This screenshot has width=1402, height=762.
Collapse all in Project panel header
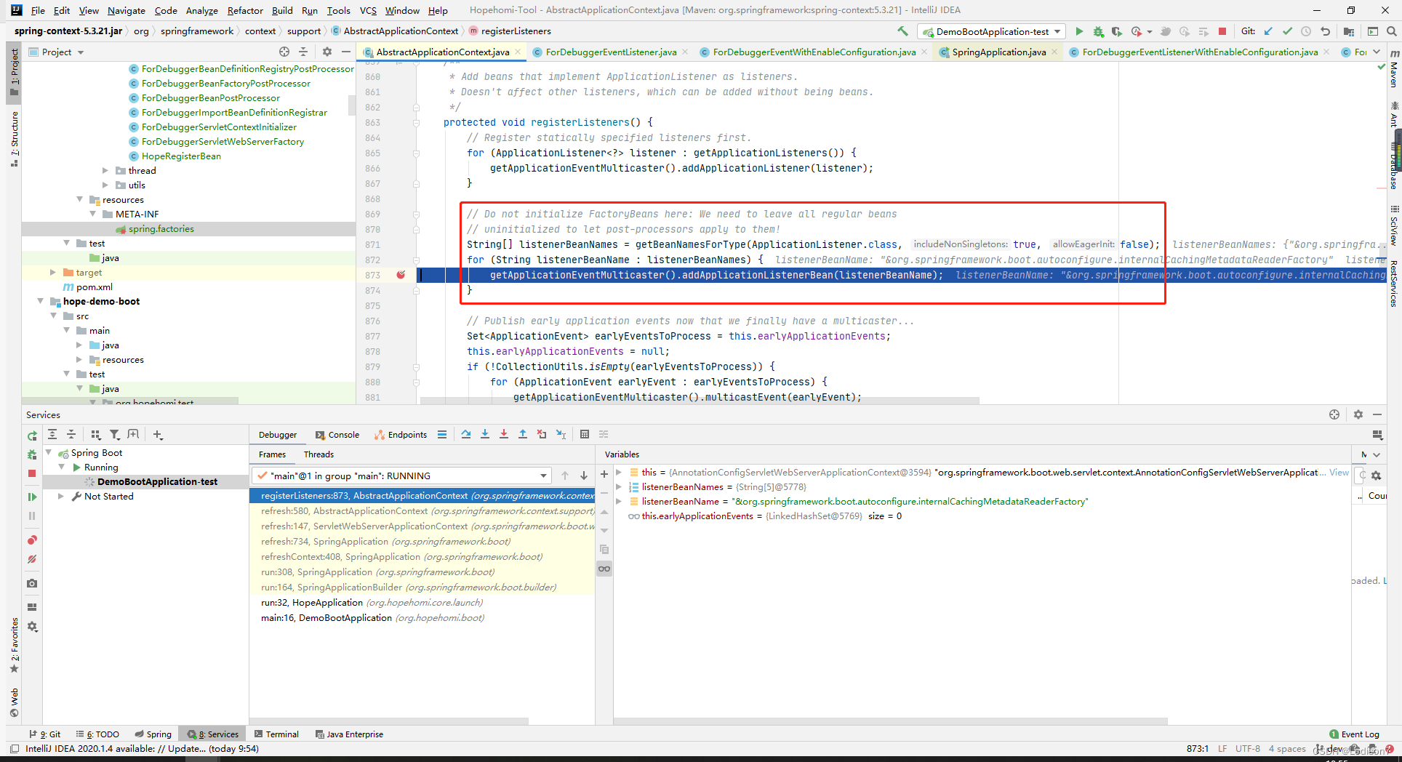click(x=303, y=52)
